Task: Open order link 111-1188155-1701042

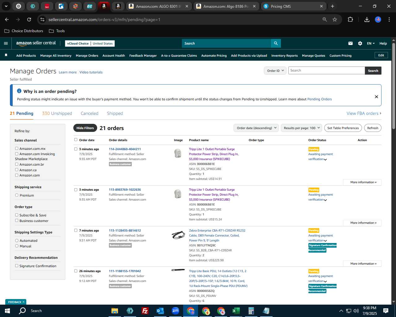Action: (x=125, y=271)
